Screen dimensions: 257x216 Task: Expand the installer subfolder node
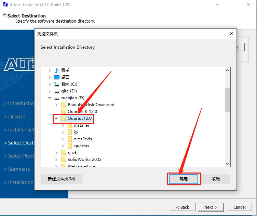(x=63, y=125)
